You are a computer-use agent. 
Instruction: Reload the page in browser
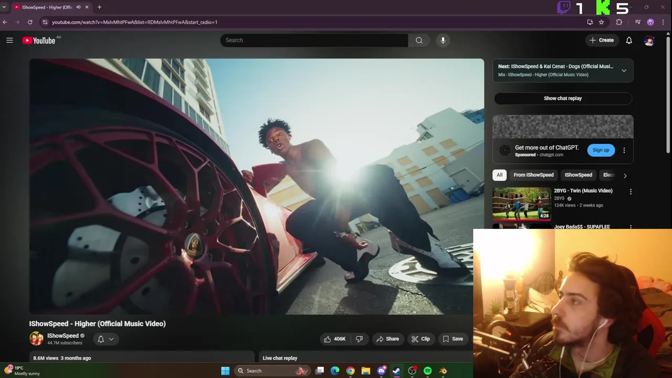(x=30, y=22)
